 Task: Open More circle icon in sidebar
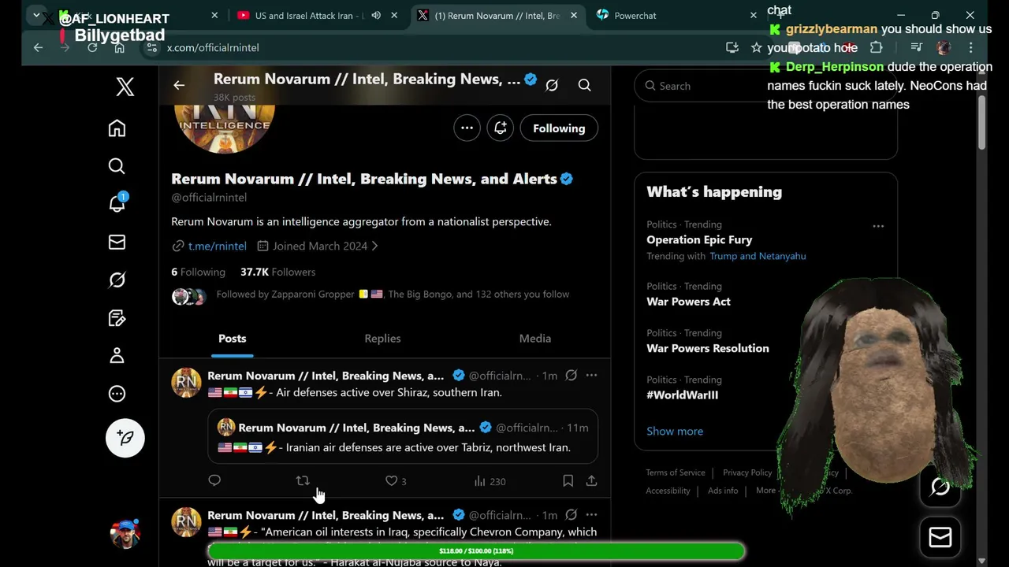point(117,394)
